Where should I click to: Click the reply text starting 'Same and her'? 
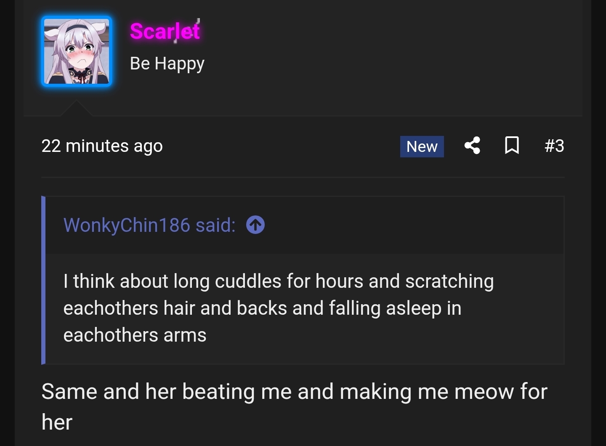295,407
